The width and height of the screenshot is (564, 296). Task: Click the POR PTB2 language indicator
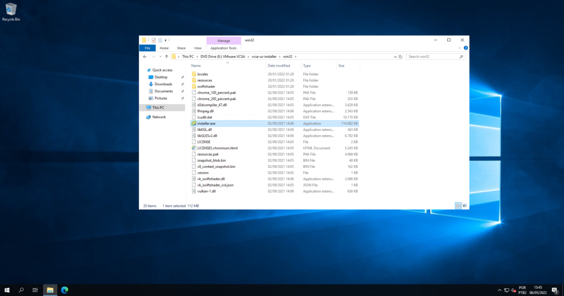[522, 290]
